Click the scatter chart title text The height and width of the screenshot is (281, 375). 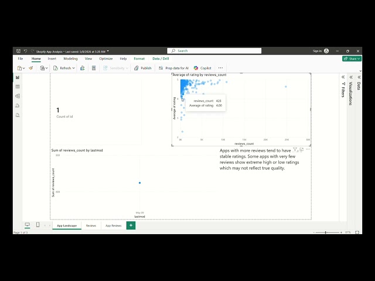[199, 75]
